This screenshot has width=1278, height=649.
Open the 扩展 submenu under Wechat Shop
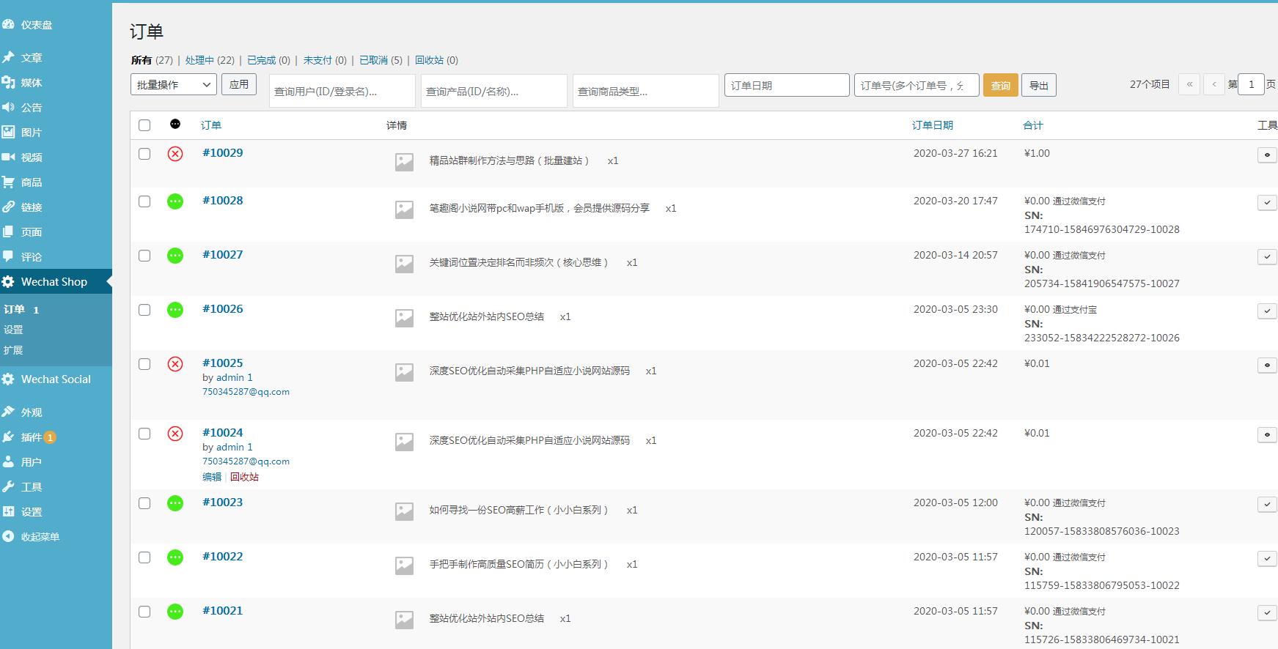13,350
